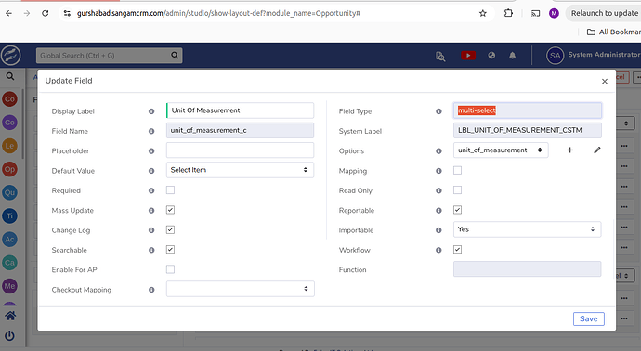641x351 pixels.
Task: Add a new option with plus icon
Action: pyautogui.click(x=569, y=149)
